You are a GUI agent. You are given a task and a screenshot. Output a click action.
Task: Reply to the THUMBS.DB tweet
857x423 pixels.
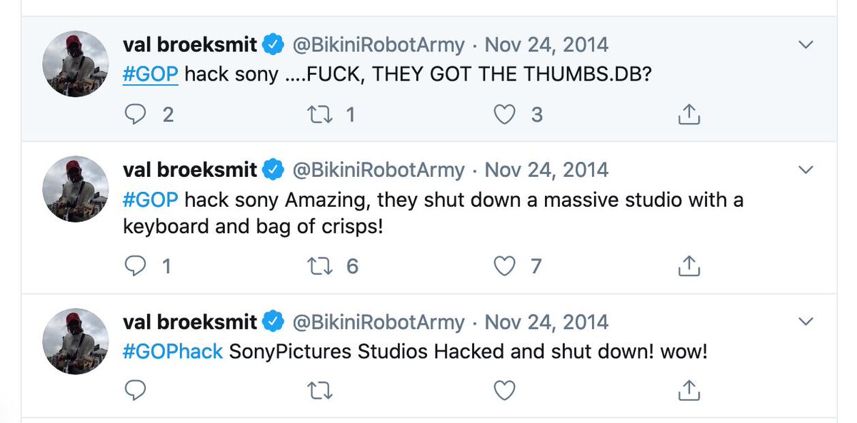(135, 114)
